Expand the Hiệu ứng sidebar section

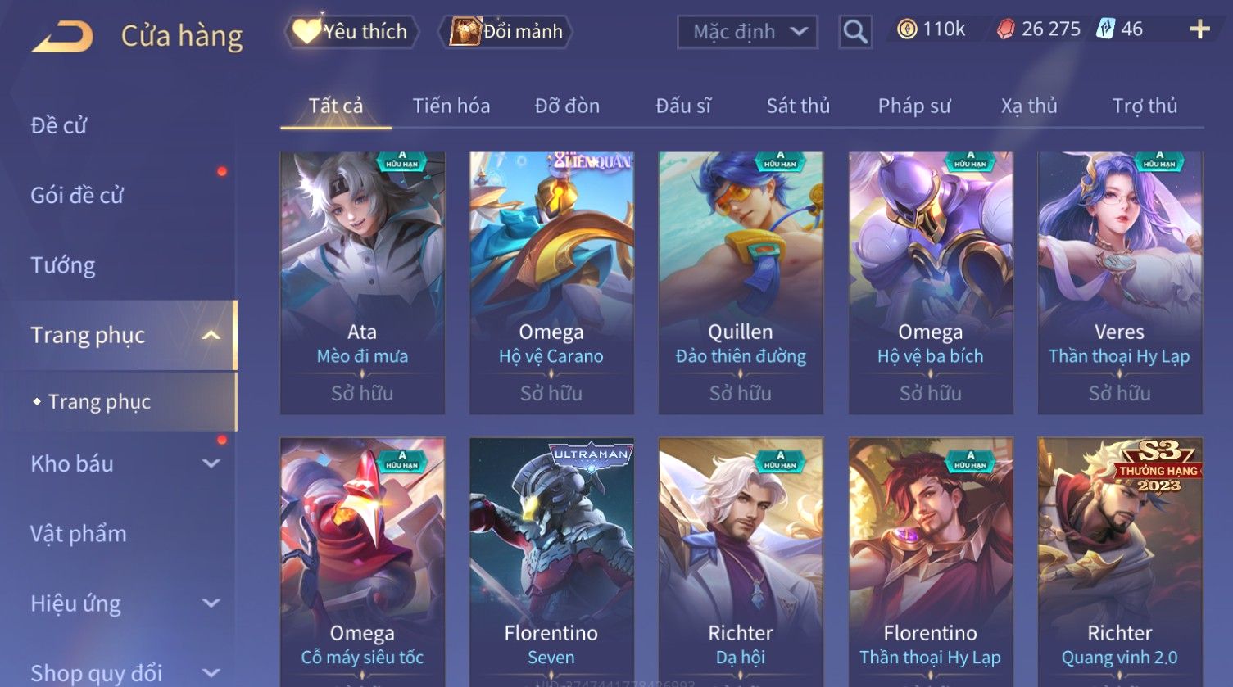click(211, 603)
